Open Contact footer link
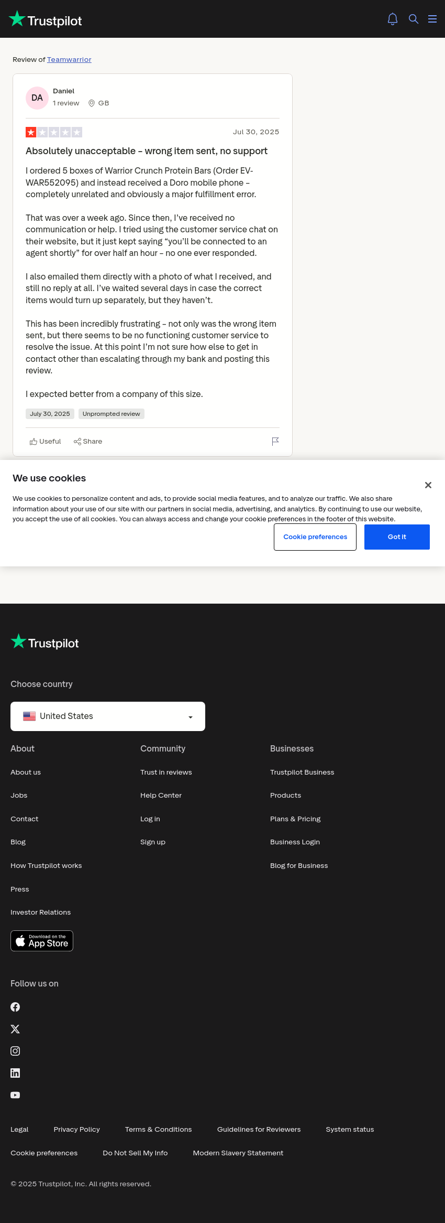 pos(25,819)
